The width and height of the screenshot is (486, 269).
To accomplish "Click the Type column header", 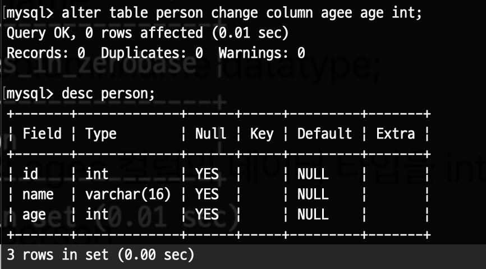I will click(x=101, y=134).
